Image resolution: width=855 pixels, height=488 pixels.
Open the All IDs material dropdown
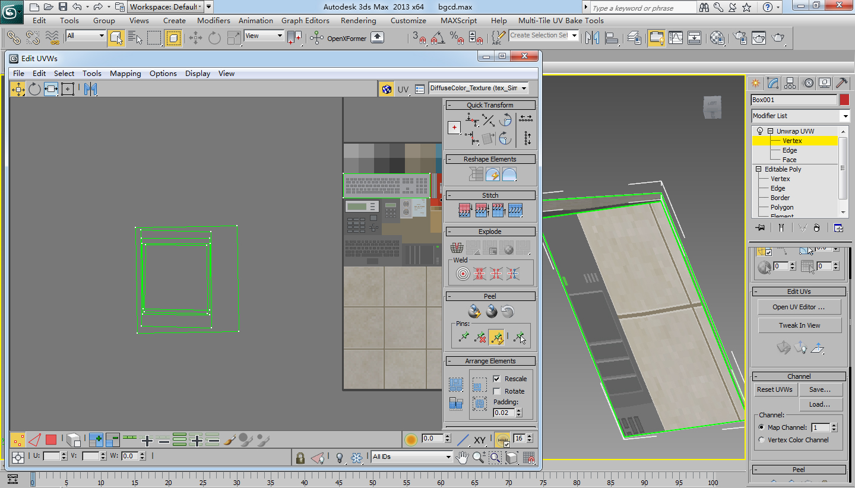click(412, 457)
